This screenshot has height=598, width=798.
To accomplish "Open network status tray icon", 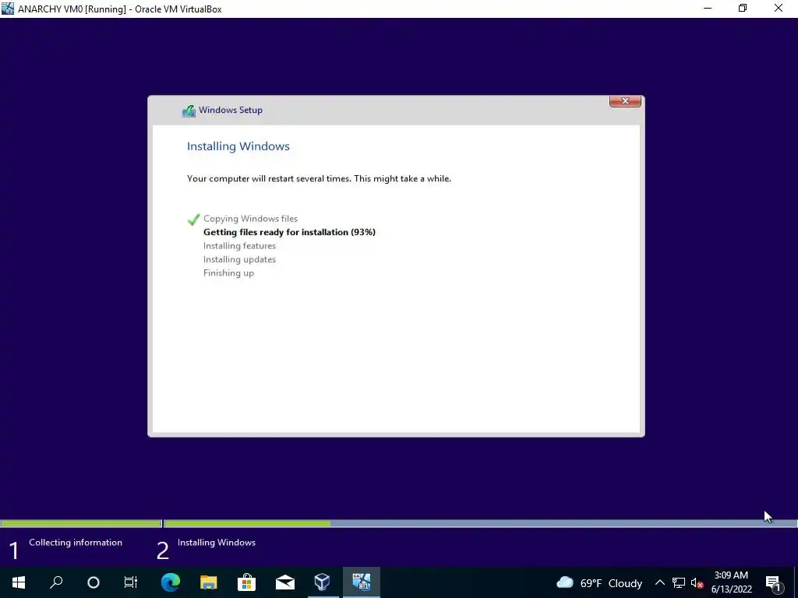I will tap(679, 582).
